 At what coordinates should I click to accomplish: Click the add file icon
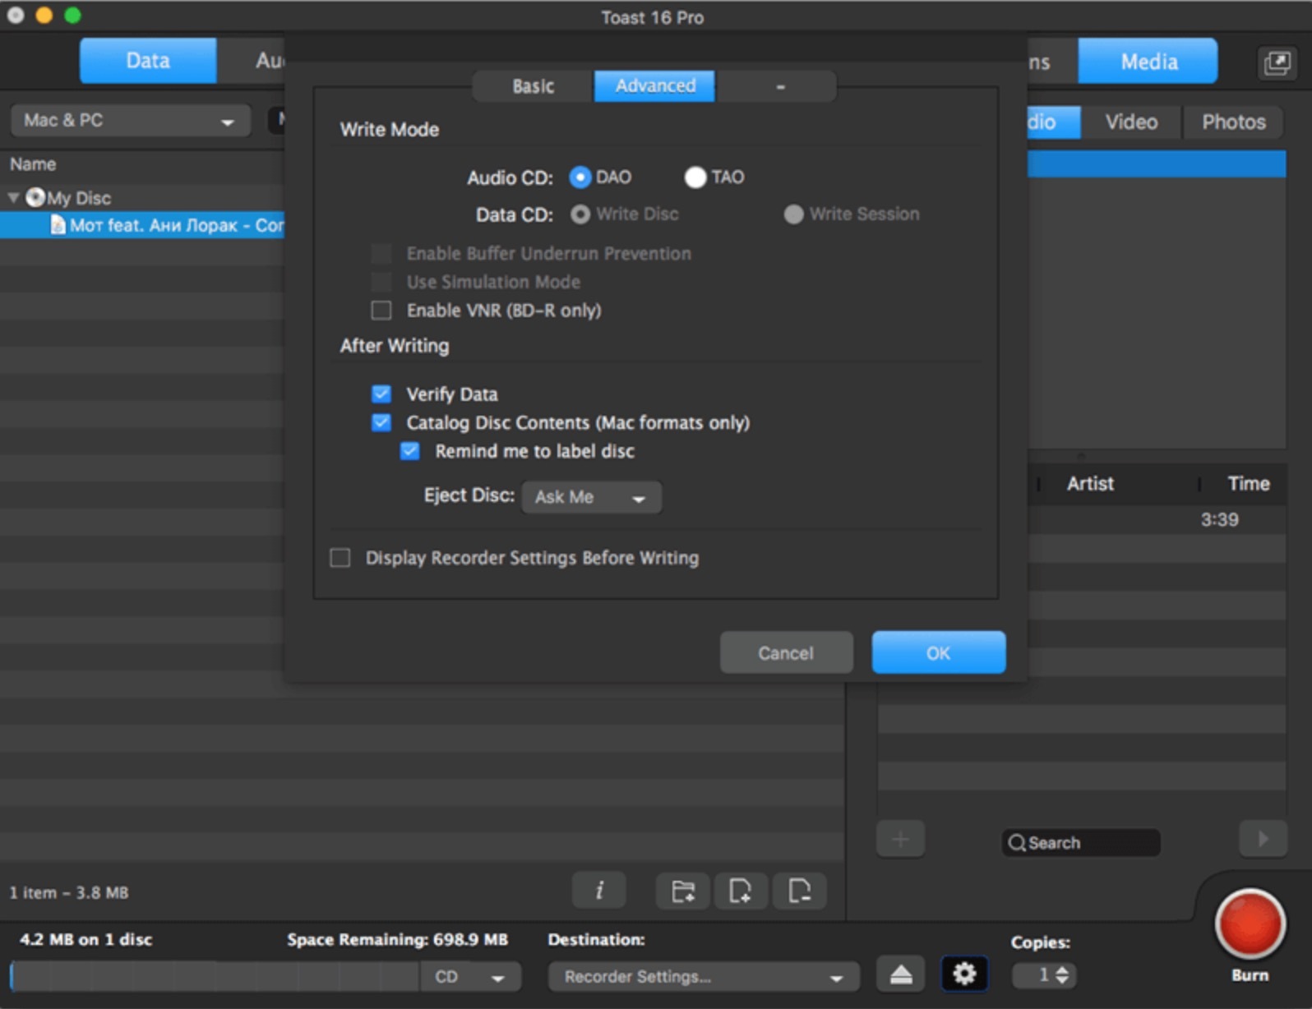pos(740,891)
